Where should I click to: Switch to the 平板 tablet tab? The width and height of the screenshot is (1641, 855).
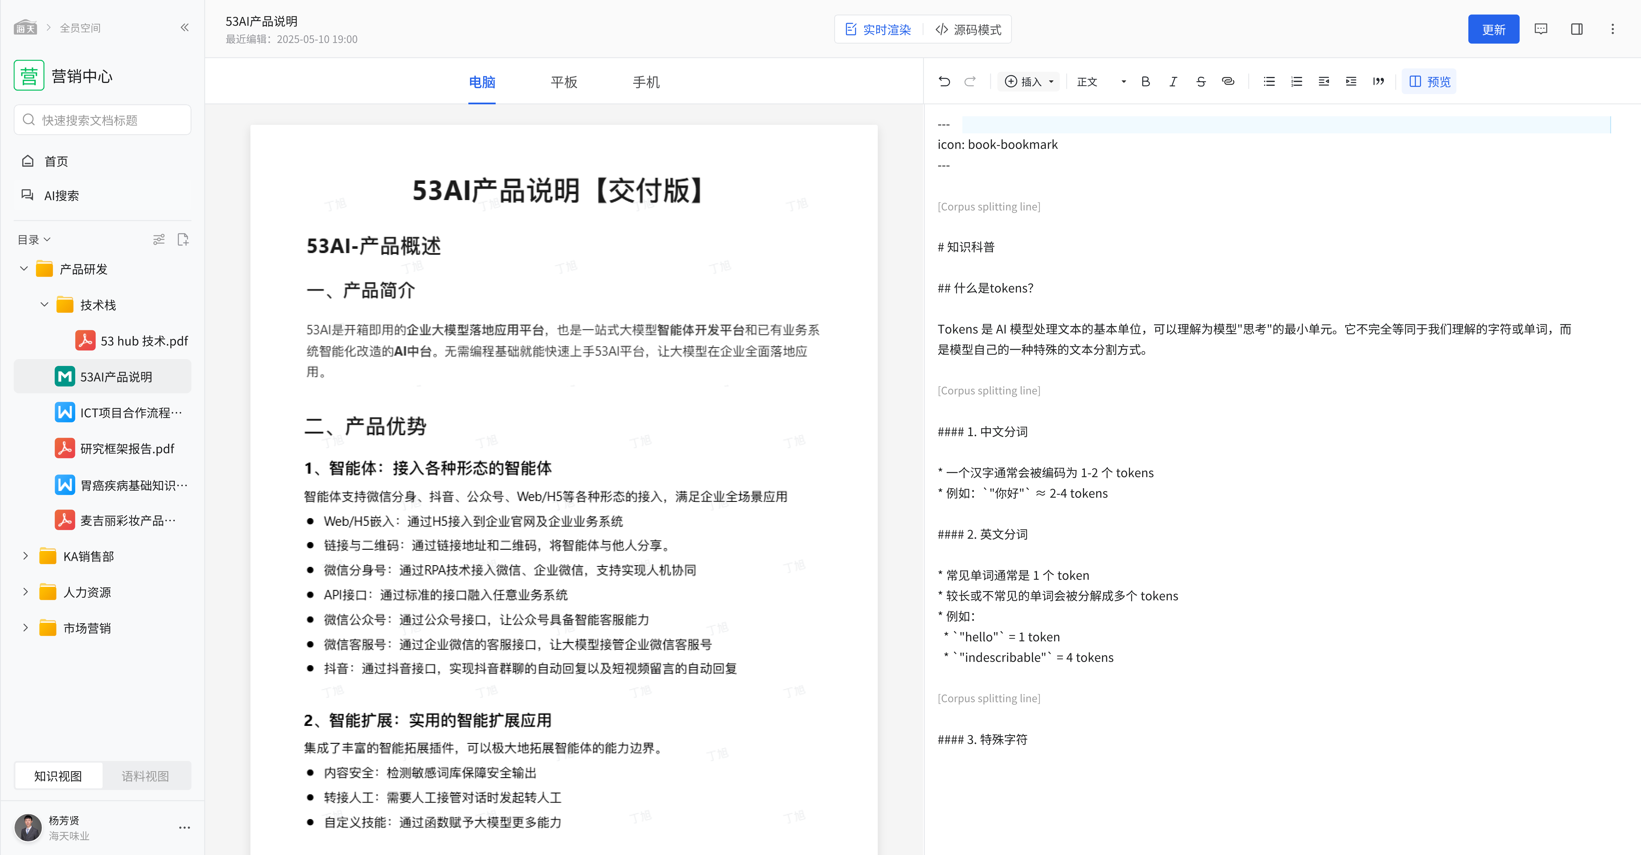[x=564, y=82]
